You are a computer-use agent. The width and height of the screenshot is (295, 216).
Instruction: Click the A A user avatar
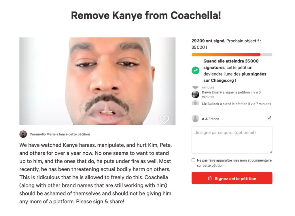[195, 119]
